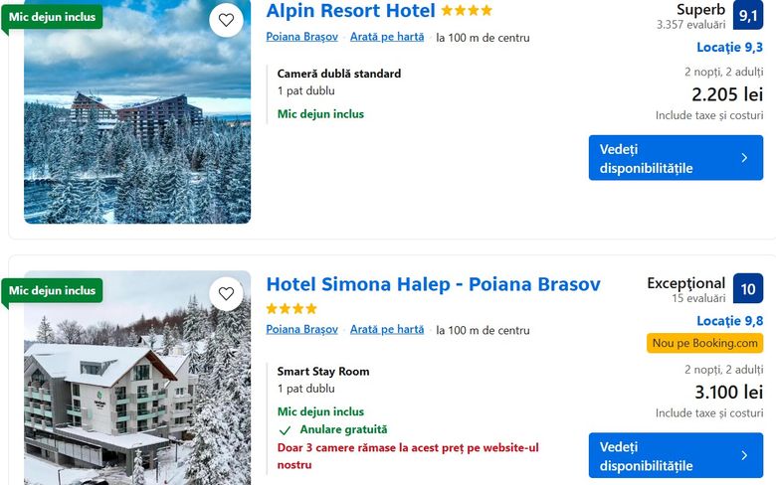The height and width of the screenshot is (485, 776).
Task: Click Alpin Resort's Poiana Brașov location link
Action: coord(301,37)
